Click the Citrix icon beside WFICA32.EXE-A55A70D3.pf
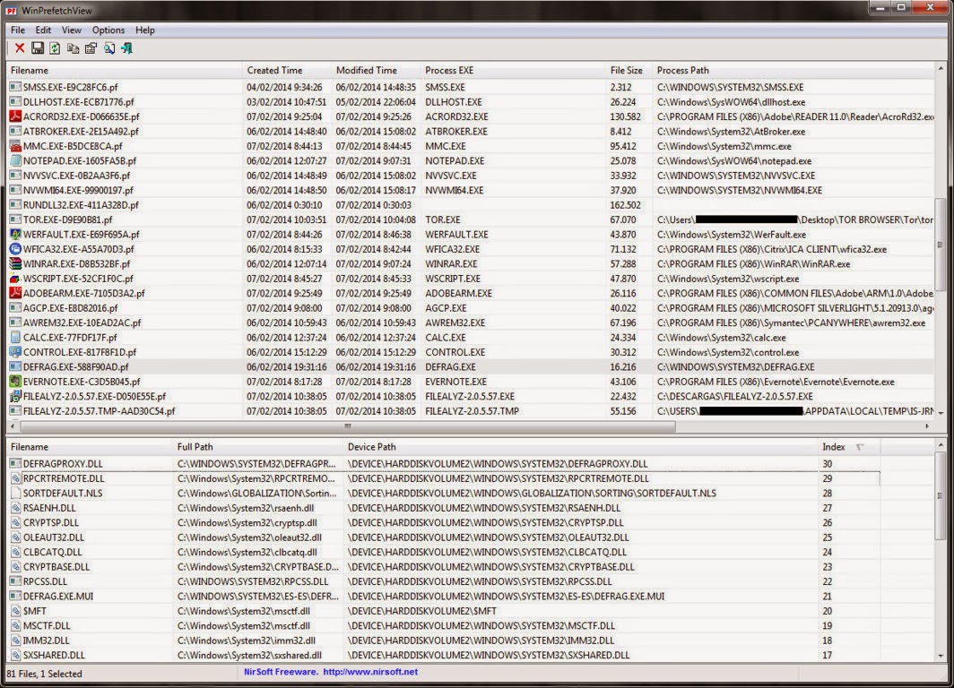954x688 pixels. point(15,248)
